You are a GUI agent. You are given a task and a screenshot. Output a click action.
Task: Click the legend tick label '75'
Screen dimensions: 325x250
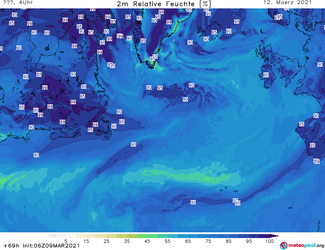(x=208, y=241)
